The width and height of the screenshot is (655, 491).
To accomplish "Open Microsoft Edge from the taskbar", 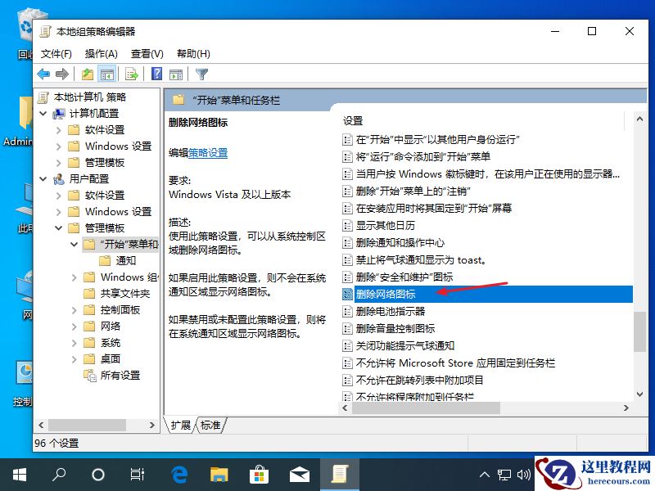I will tap(179, 474).
